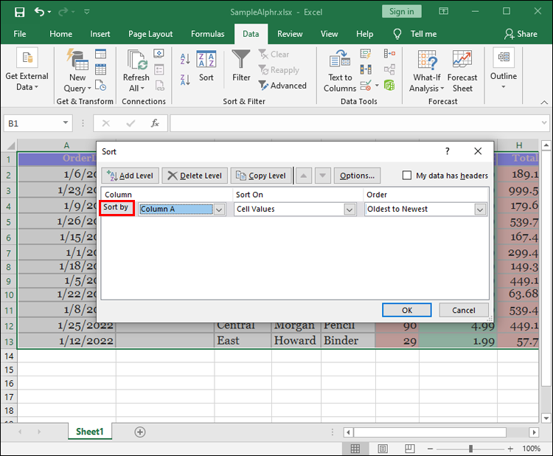The image size is (553, 456).
Task: Click the Add Level button
Action: pos(131,176)
